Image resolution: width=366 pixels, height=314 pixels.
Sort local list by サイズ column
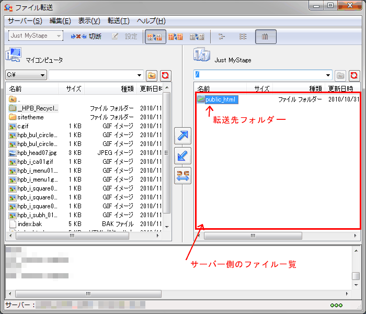click(x=72, y=89)
